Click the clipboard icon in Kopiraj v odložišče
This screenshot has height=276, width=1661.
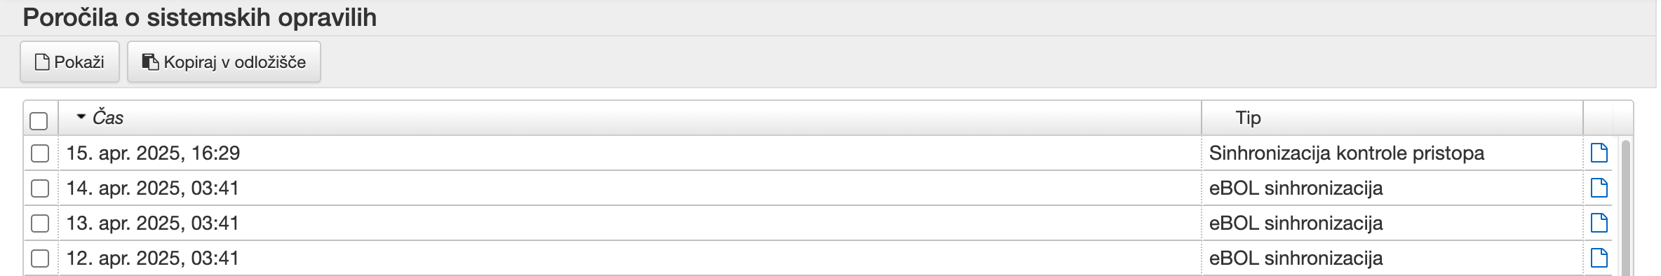[x=151, y=62]
